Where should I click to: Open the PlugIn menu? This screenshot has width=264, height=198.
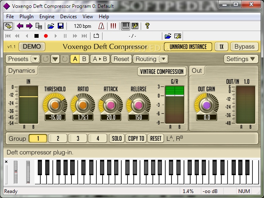coord(27,17)
